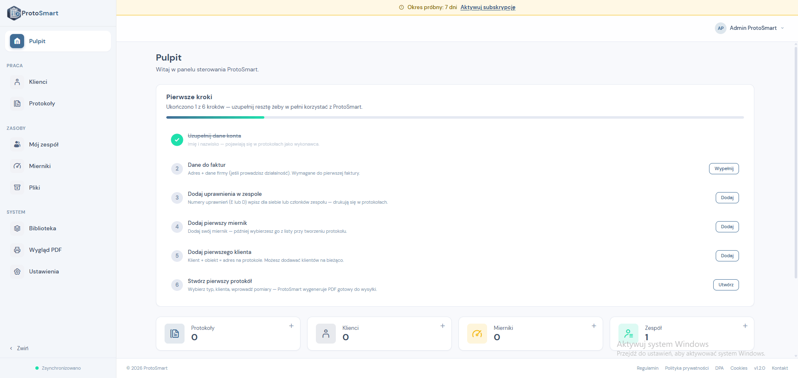Click the green Zsynchronizowano status dot

pyautogui.click(x=37, y=368)
